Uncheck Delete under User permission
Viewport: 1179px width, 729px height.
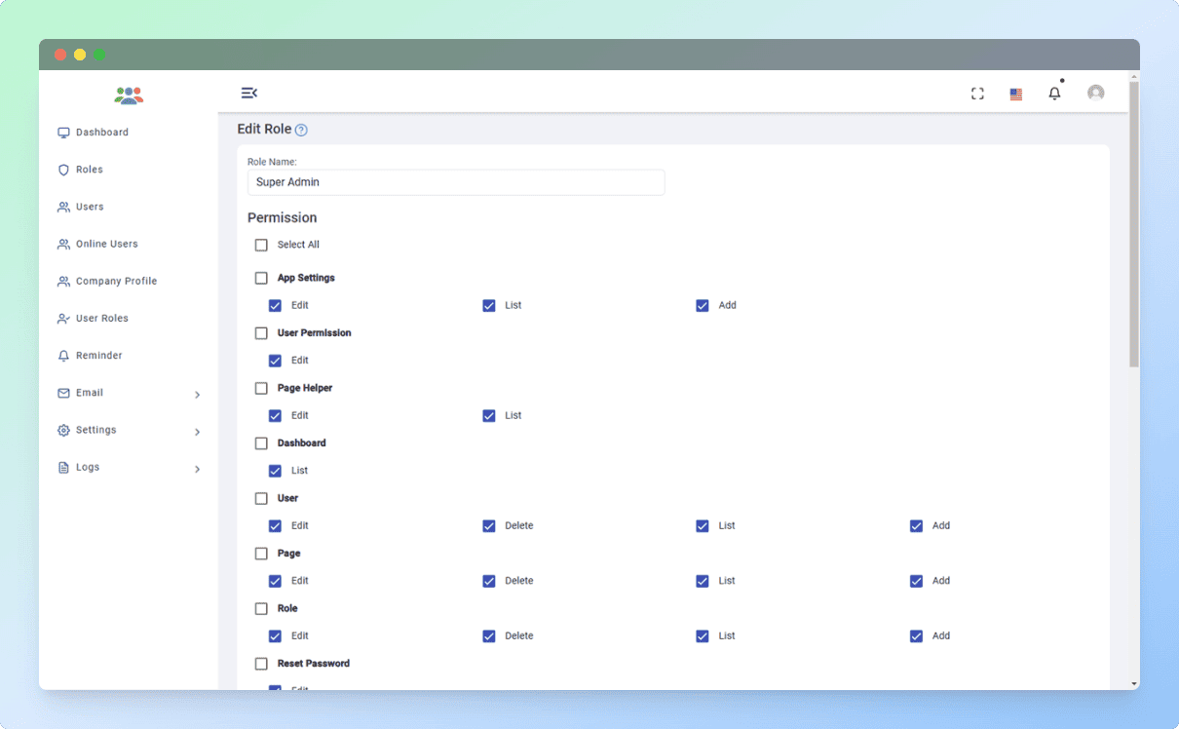point(489,525)
